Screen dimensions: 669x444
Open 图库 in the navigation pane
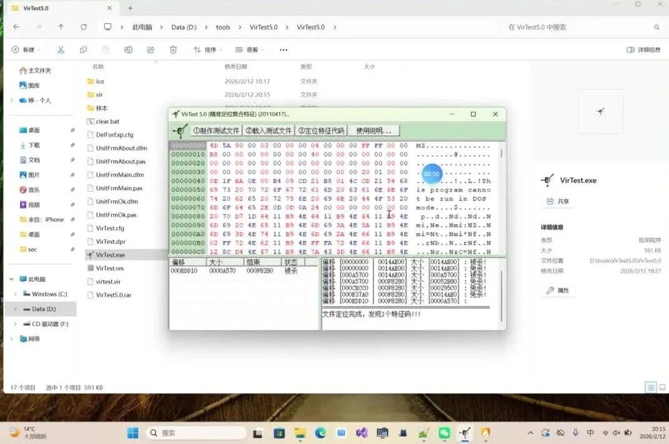click(x=29, y=86)
